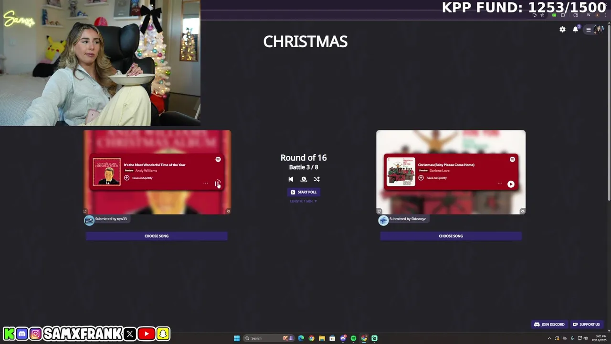This screenshot has height=344, width=611.
Task: Open notifications bell
Action: [x=576, y=30]
